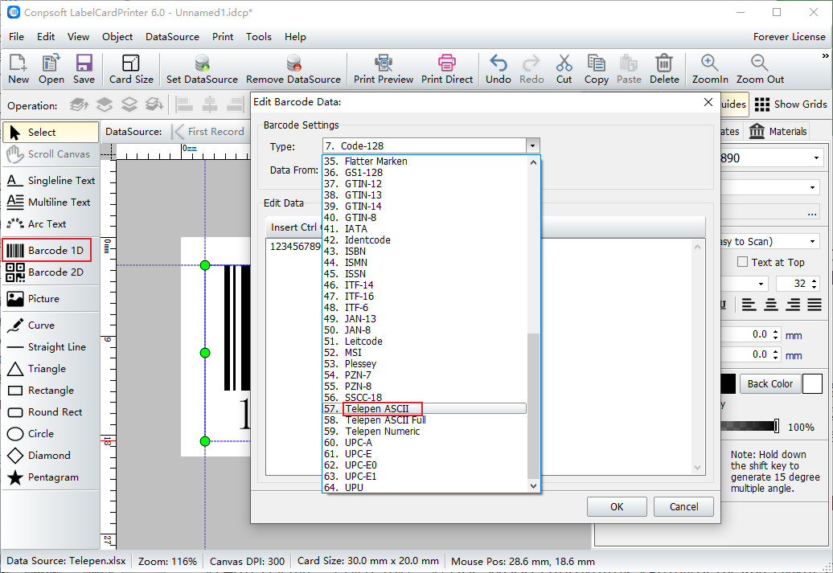
Task: Switch to the Materials tab
Action: coord(778,131)
